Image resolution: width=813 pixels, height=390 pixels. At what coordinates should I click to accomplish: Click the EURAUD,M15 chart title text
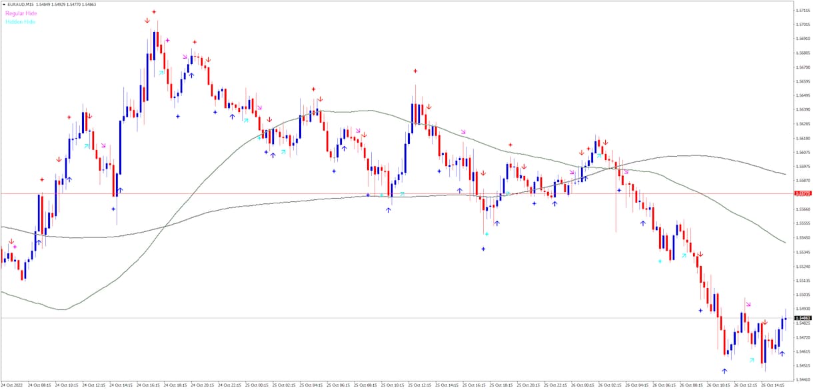coord(22,5)
